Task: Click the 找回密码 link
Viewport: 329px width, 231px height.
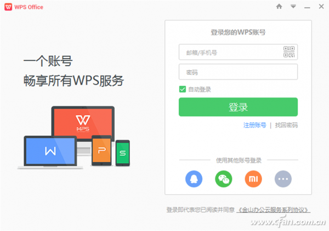Action: pyautogui.click(x=286, y=125)
